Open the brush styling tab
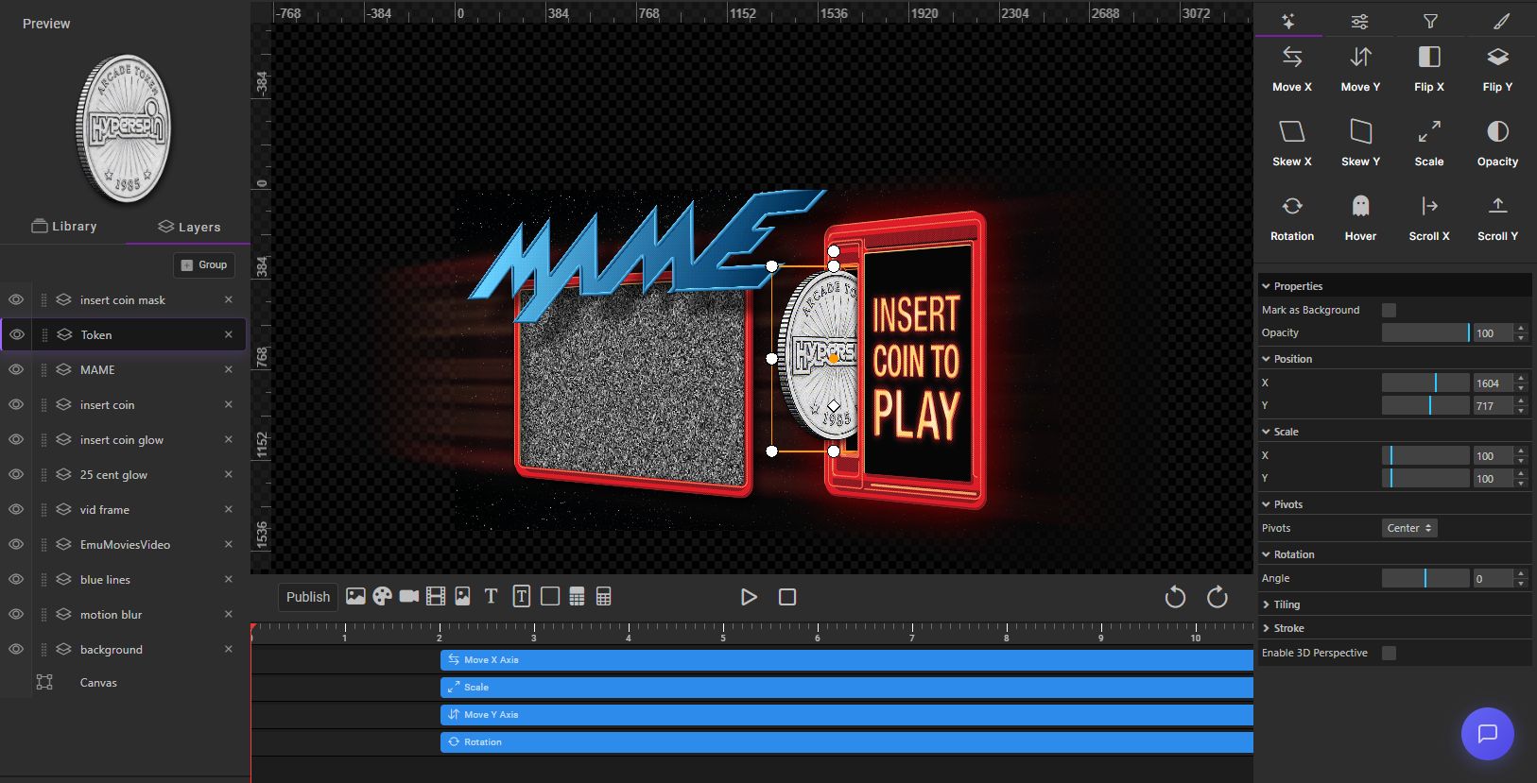Viewport: 1537px width, 783px height. coord(1501,21)
